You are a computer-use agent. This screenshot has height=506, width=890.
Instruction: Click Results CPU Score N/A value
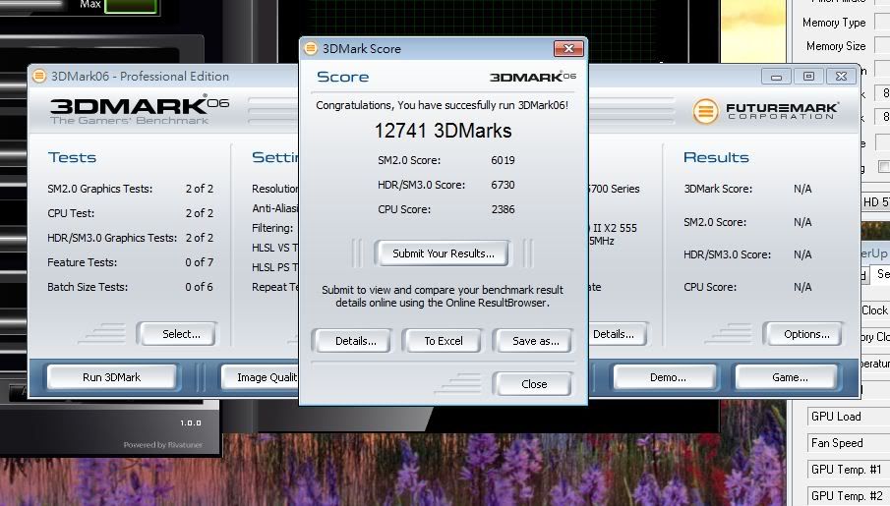click(x=802, y=287)
